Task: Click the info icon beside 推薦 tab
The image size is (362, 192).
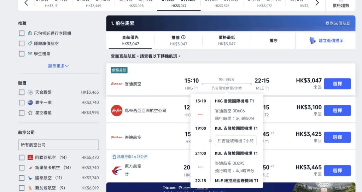Action: tap(183, 37)
